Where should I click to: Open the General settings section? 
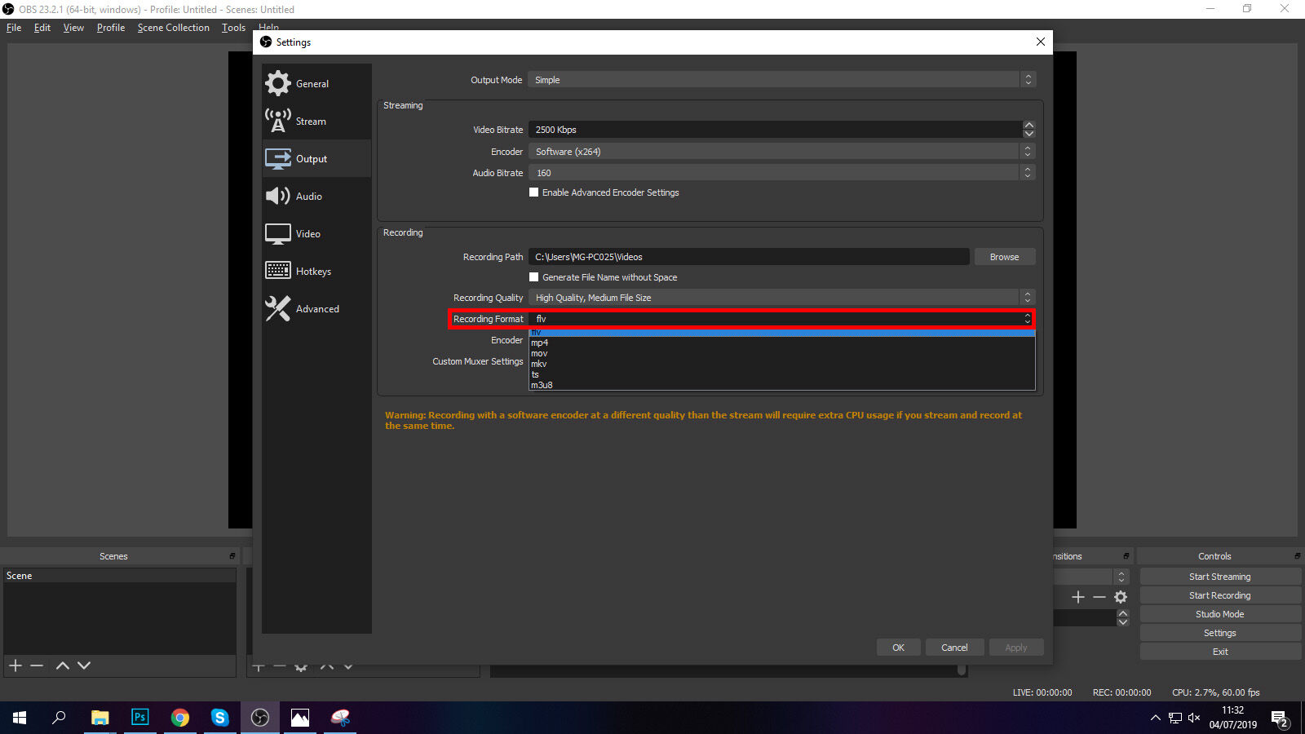pos(314,83)
